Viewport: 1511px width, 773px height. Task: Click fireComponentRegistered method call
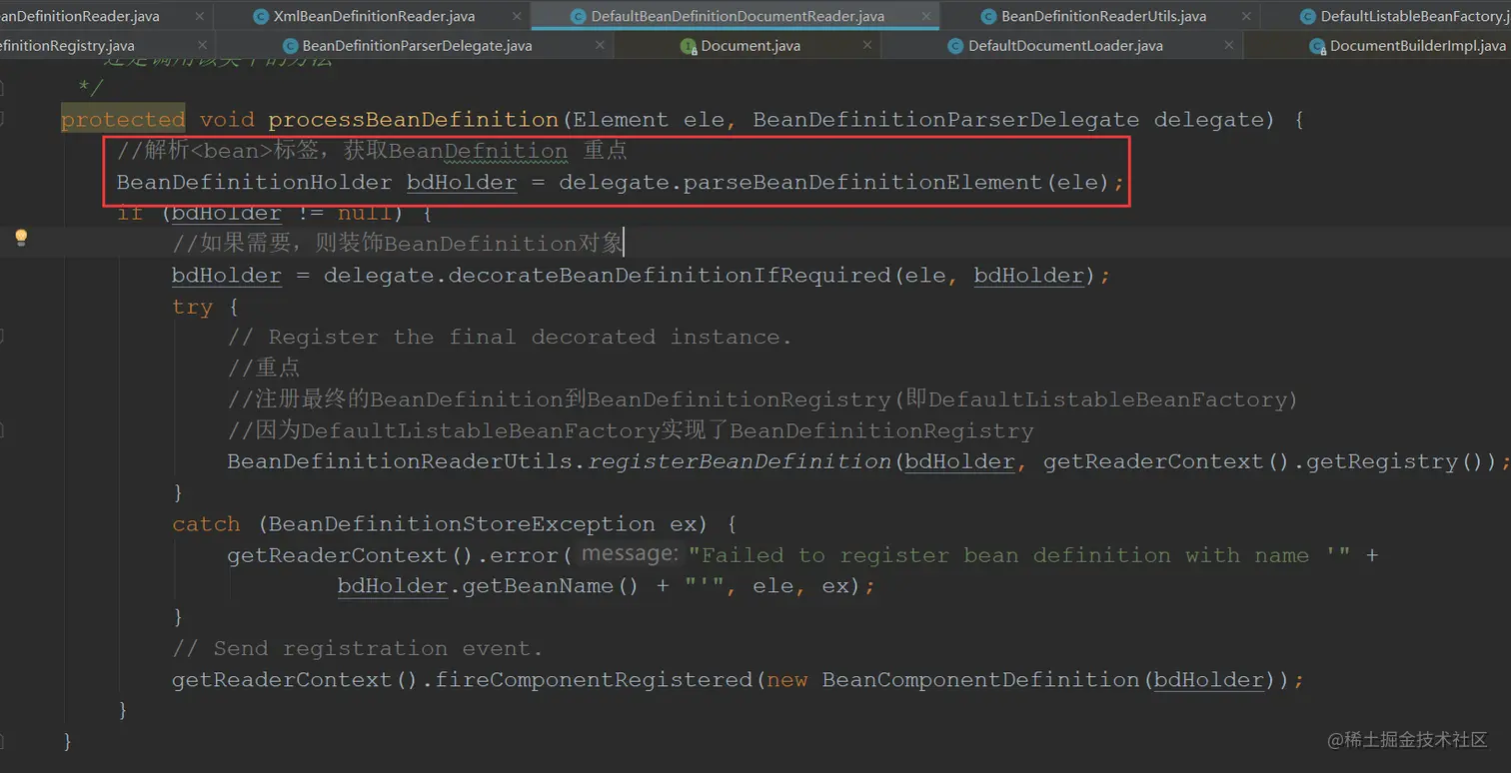(x=595, y=679)
